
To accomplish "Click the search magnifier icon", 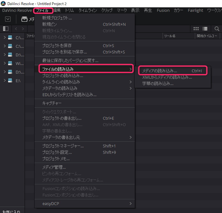I will (x=217, y=29).
